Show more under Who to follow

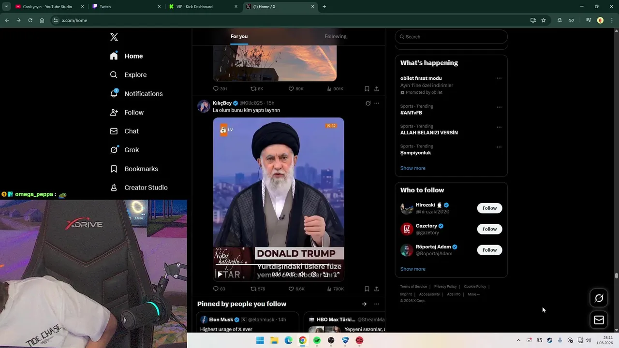click(413, 269)
